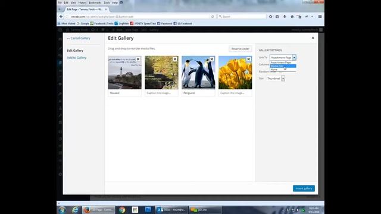Open the Firefox downloads arrow

(285, 17)
